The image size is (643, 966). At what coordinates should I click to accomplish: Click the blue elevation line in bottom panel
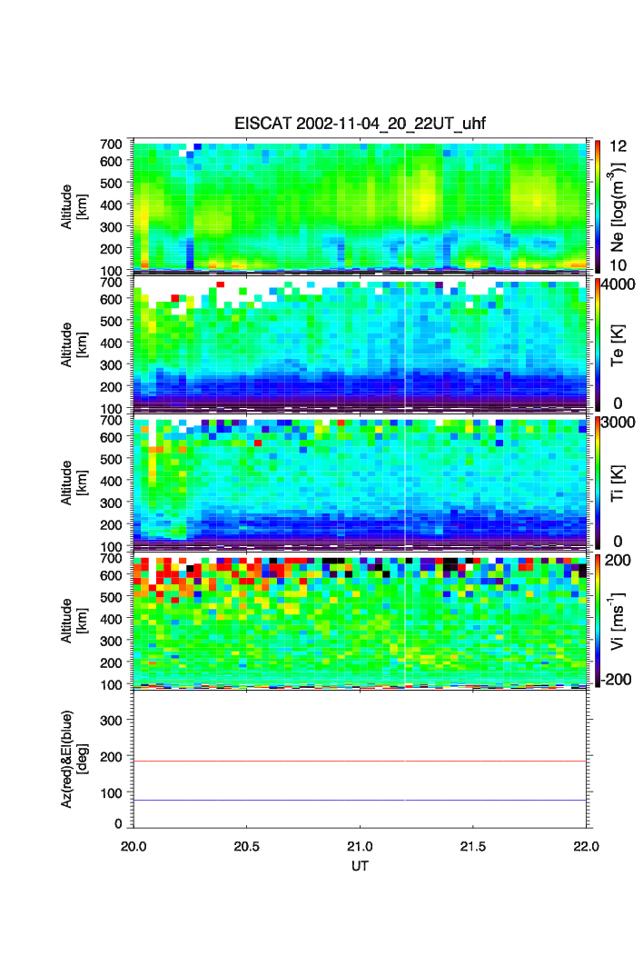(361, 800)
